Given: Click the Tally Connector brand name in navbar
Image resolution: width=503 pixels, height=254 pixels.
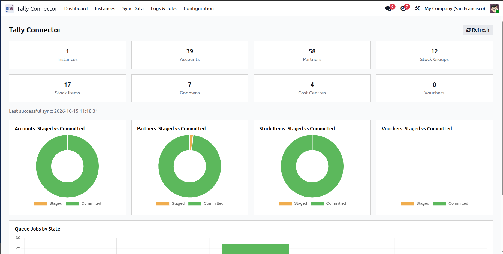Looking at the screenshot, I should click(x=37, y=9).
